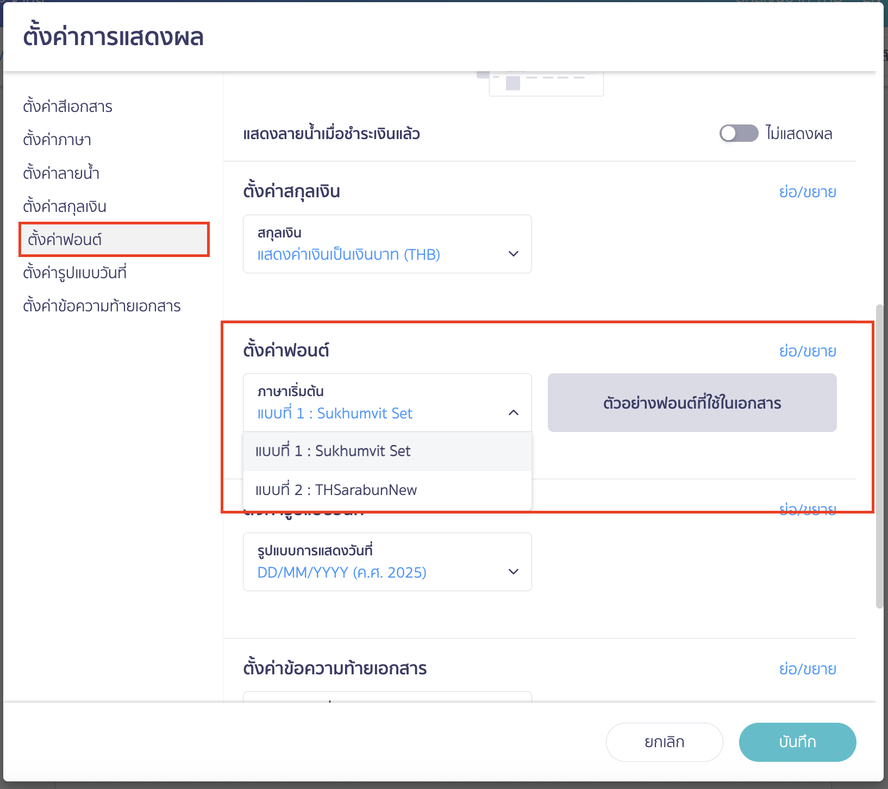Open ตั้งค่าสกุลเงิน sidebar item
This screenshot has height=789, width=888.
coord(65,206)
